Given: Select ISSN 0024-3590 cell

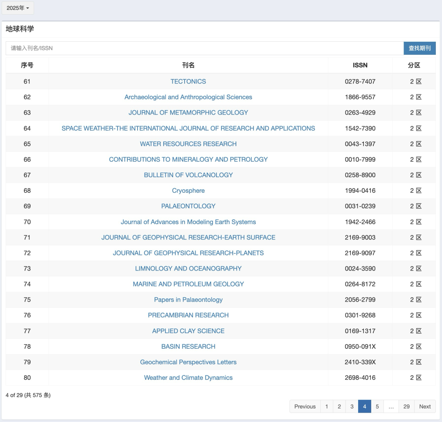Looking at the screenshot, I should click(x=360, y=269).
